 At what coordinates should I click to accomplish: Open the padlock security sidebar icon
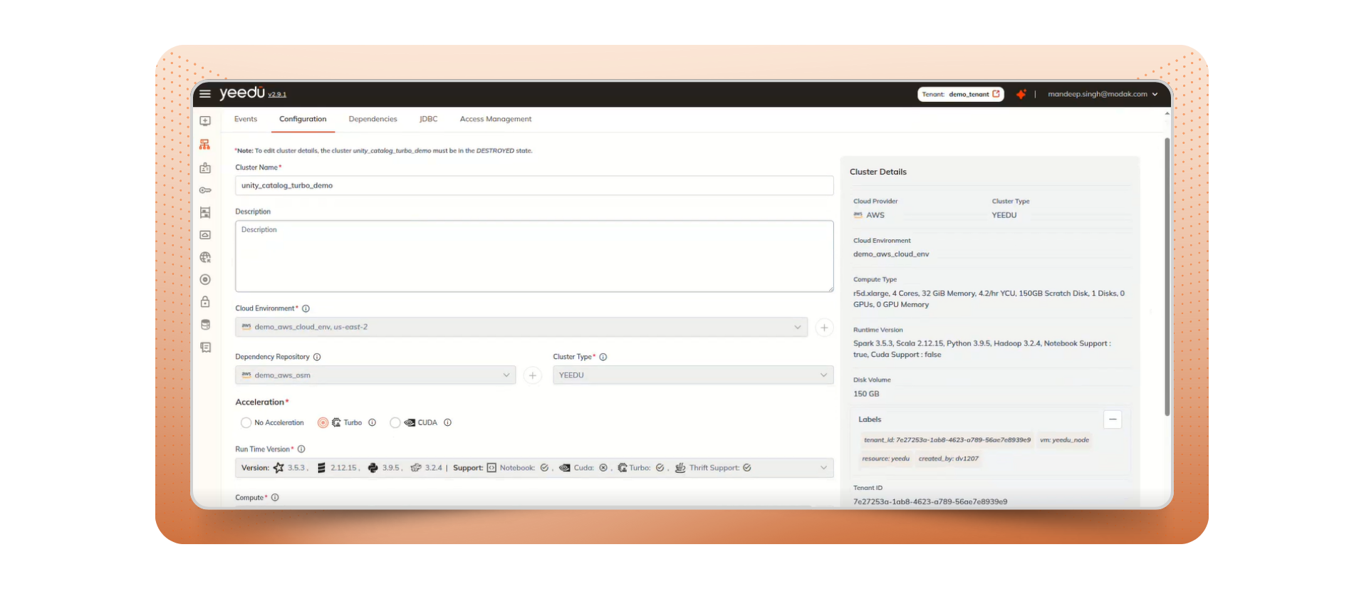[205, 302]
